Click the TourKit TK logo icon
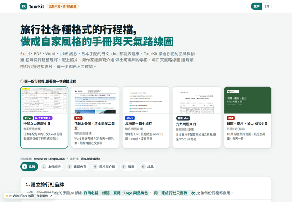 [23, 6]
